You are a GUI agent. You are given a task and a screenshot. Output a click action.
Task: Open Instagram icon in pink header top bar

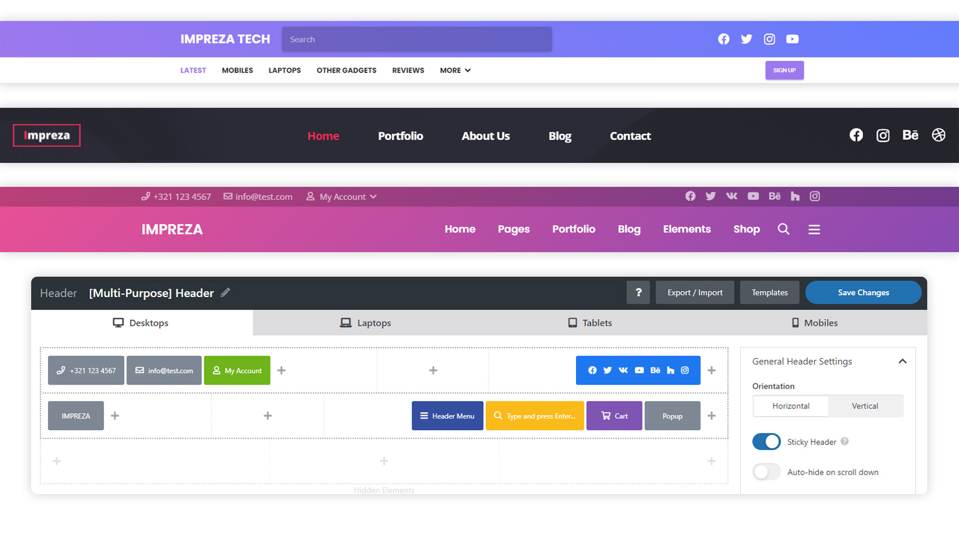pos(815,196)
